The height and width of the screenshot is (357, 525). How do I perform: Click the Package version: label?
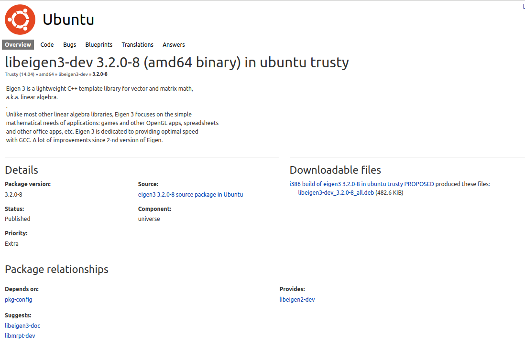coord(27,184)
